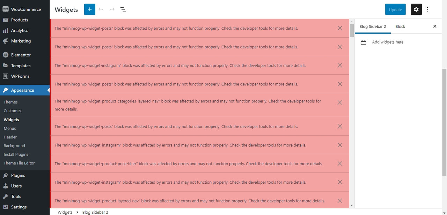Image resolution: width=447 pixels, height=215 pixels.
Task: Click the redo arrow in Widgets toolbar
Action: tap(112, 9)
